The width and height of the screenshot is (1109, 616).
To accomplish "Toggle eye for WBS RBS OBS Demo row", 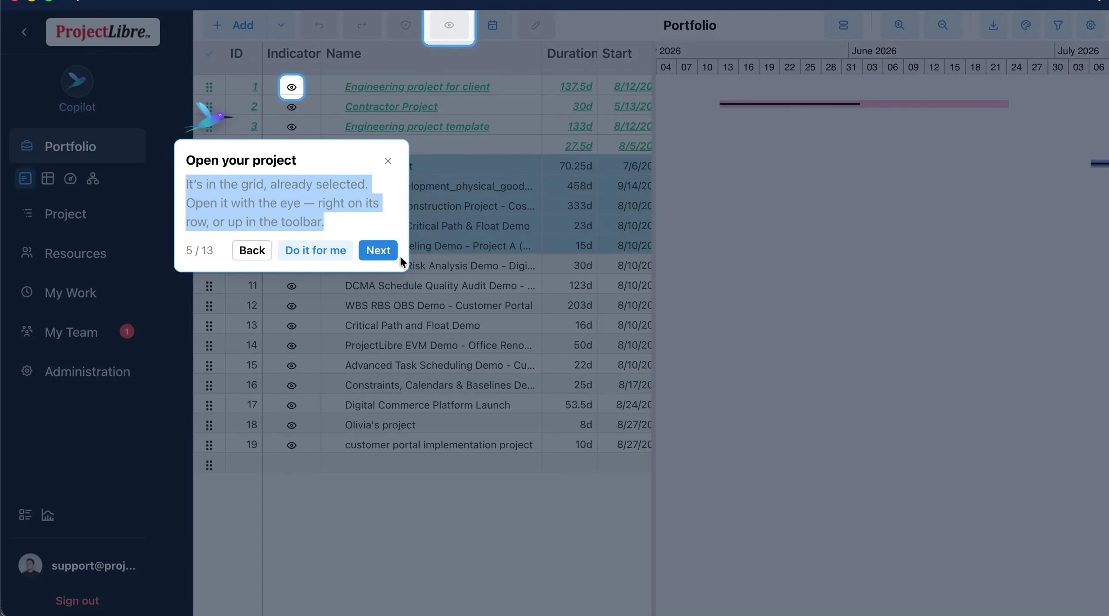I will [292, 306].
